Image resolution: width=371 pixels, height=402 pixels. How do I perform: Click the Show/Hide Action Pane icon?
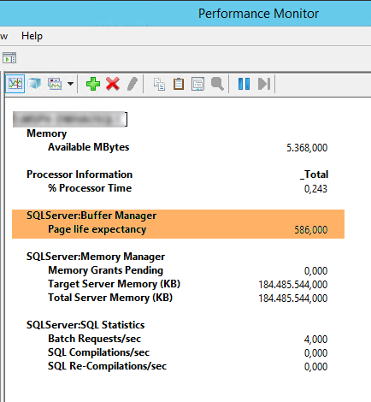point(9,57)
